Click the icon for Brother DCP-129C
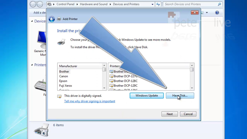 coord(111,86)
